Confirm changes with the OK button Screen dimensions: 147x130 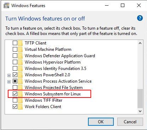coord(101,122)
